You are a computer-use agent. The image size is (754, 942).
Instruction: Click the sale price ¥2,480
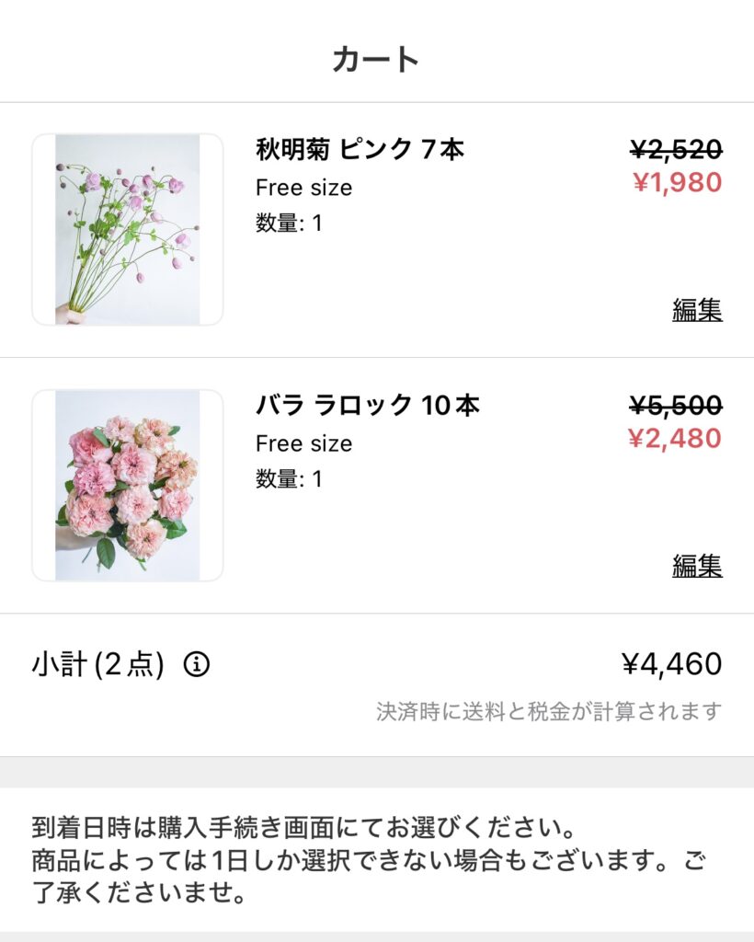pyautogui.click(x=677, y=438)
